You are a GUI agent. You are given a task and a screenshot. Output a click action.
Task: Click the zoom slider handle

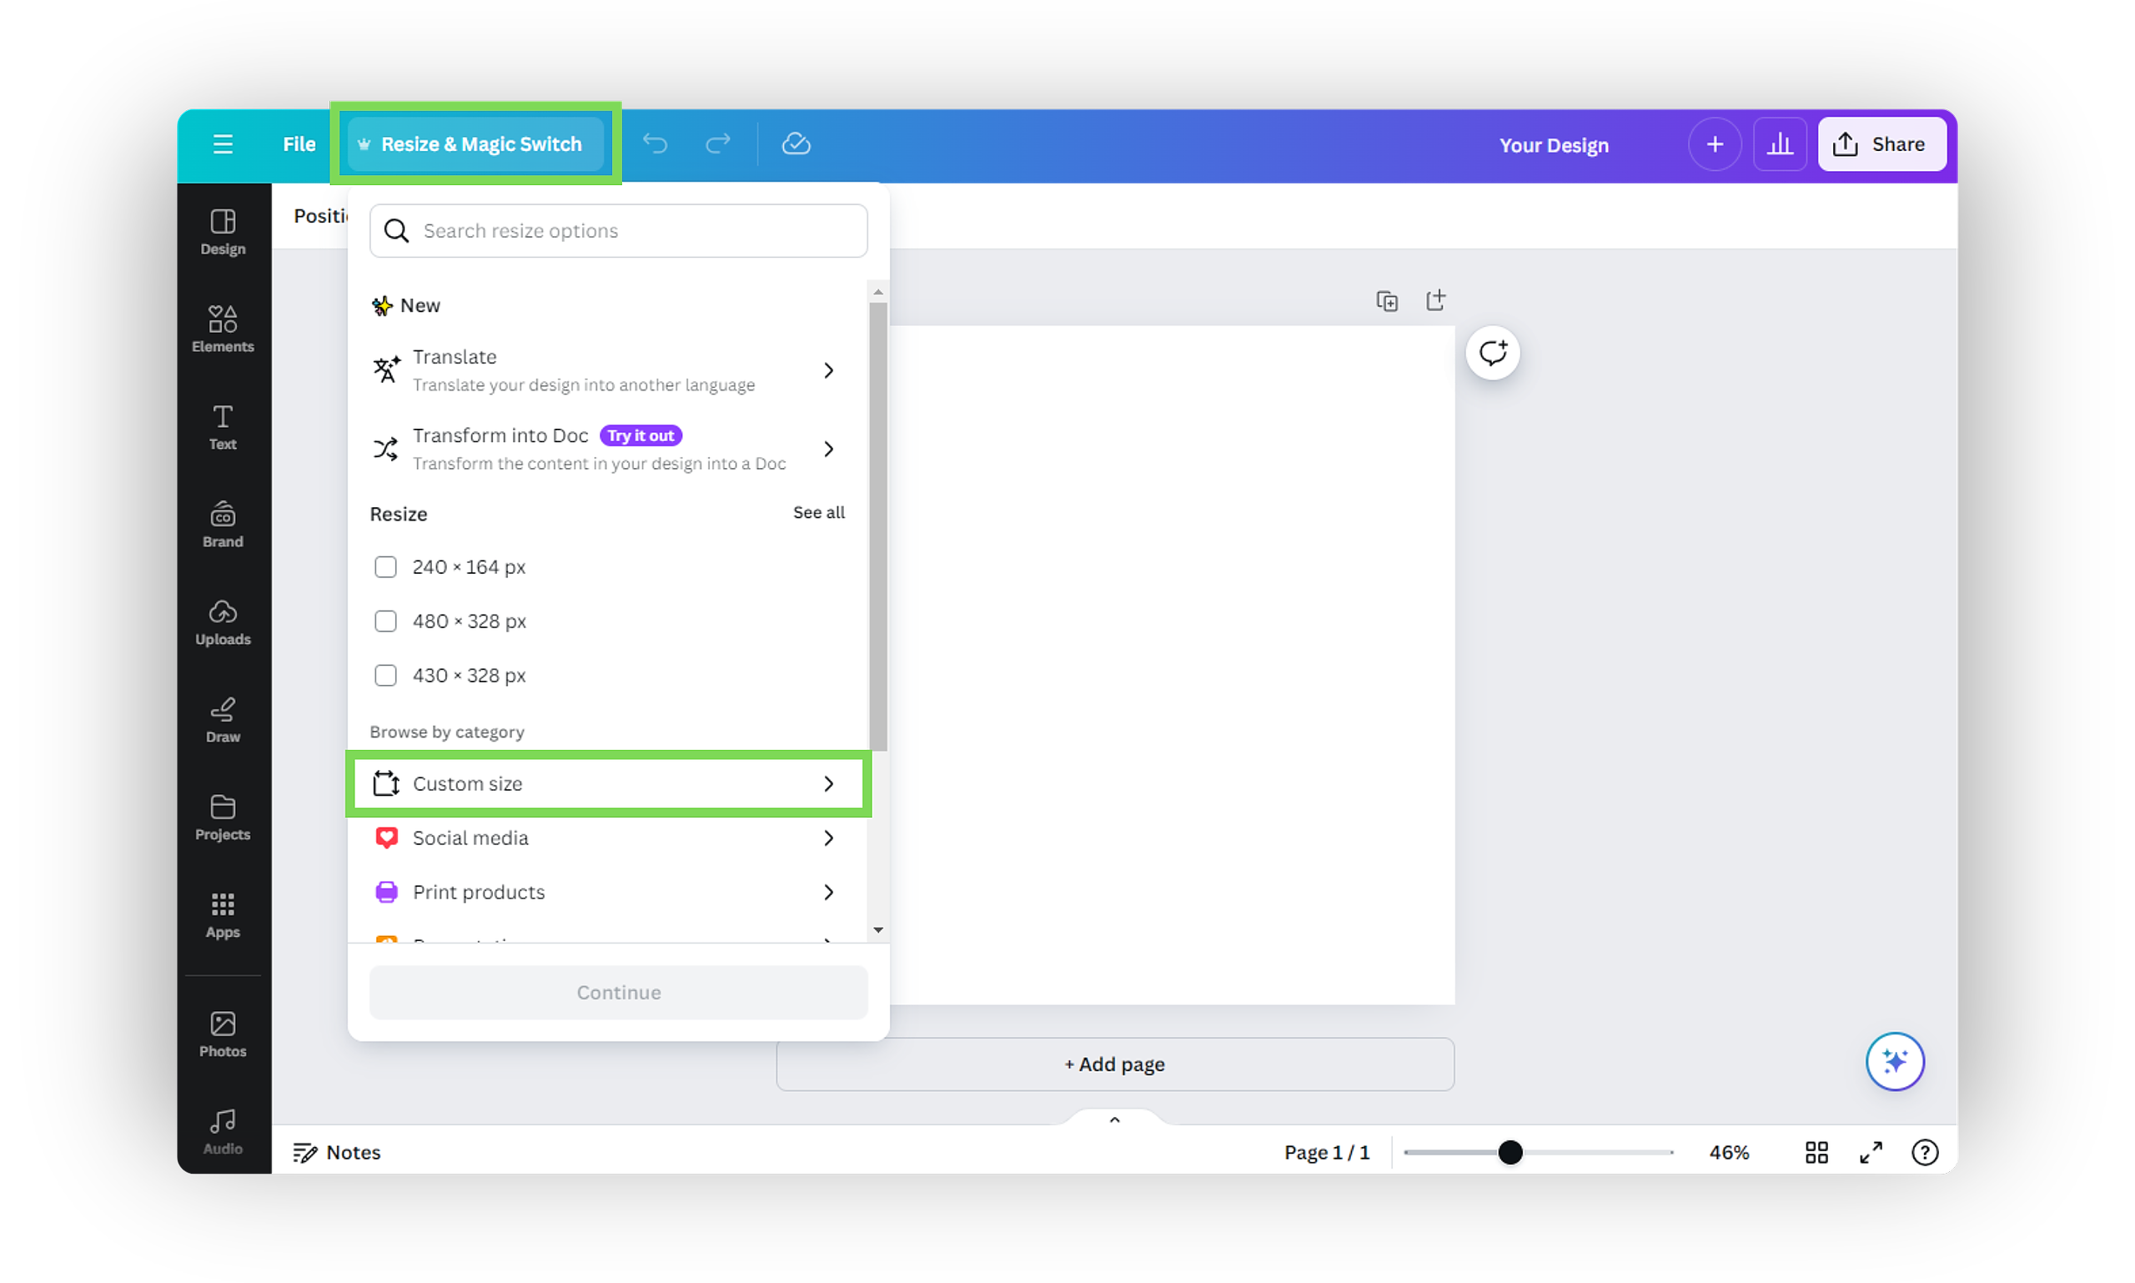(1510, 1153)
